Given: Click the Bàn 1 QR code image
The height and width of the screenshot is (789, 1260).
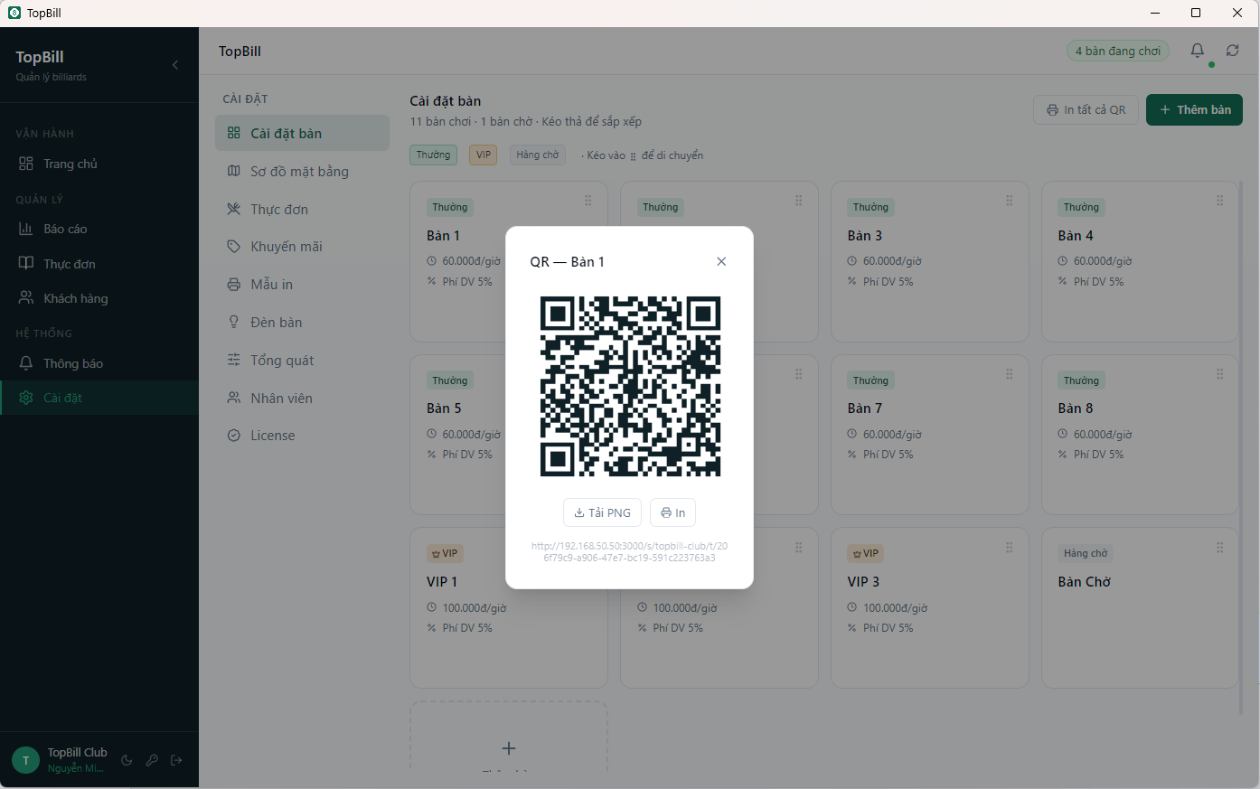Looking at the screenshot, I should [630, 386].
